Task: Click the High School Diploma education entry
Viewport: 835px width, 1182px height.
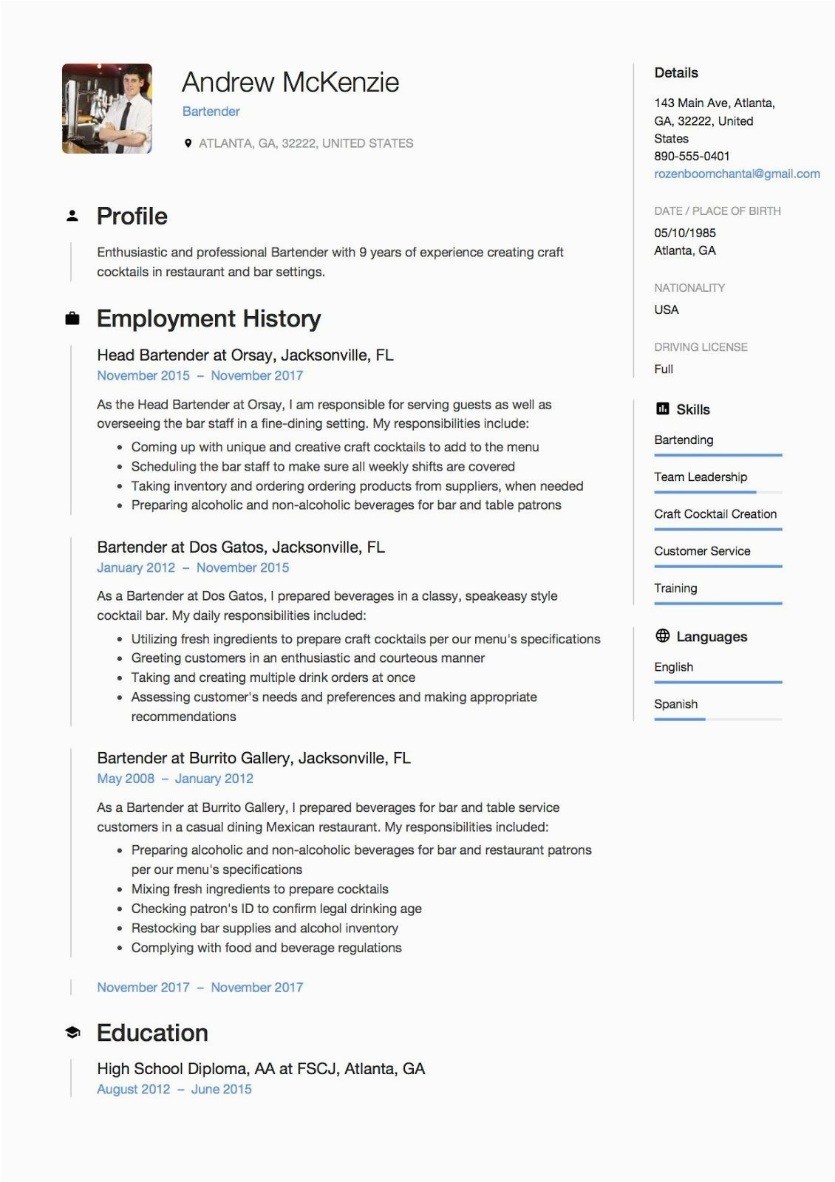Action: pyautogui.click(x=261, y=1069)
